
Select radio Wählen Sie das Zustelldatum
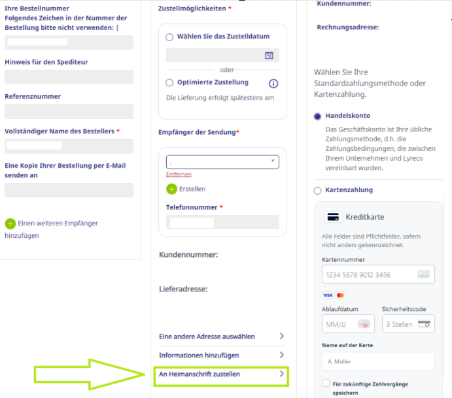click(169, 37)
